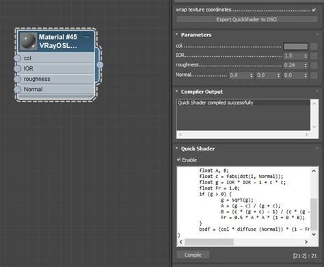Click the shader code scroll left arrow
Image resolution: width=324 pixels, height=267 pixels.
click(181, 242)
